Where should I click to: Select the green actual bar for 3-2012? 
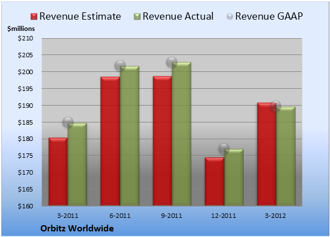click(x=286, y=156)
